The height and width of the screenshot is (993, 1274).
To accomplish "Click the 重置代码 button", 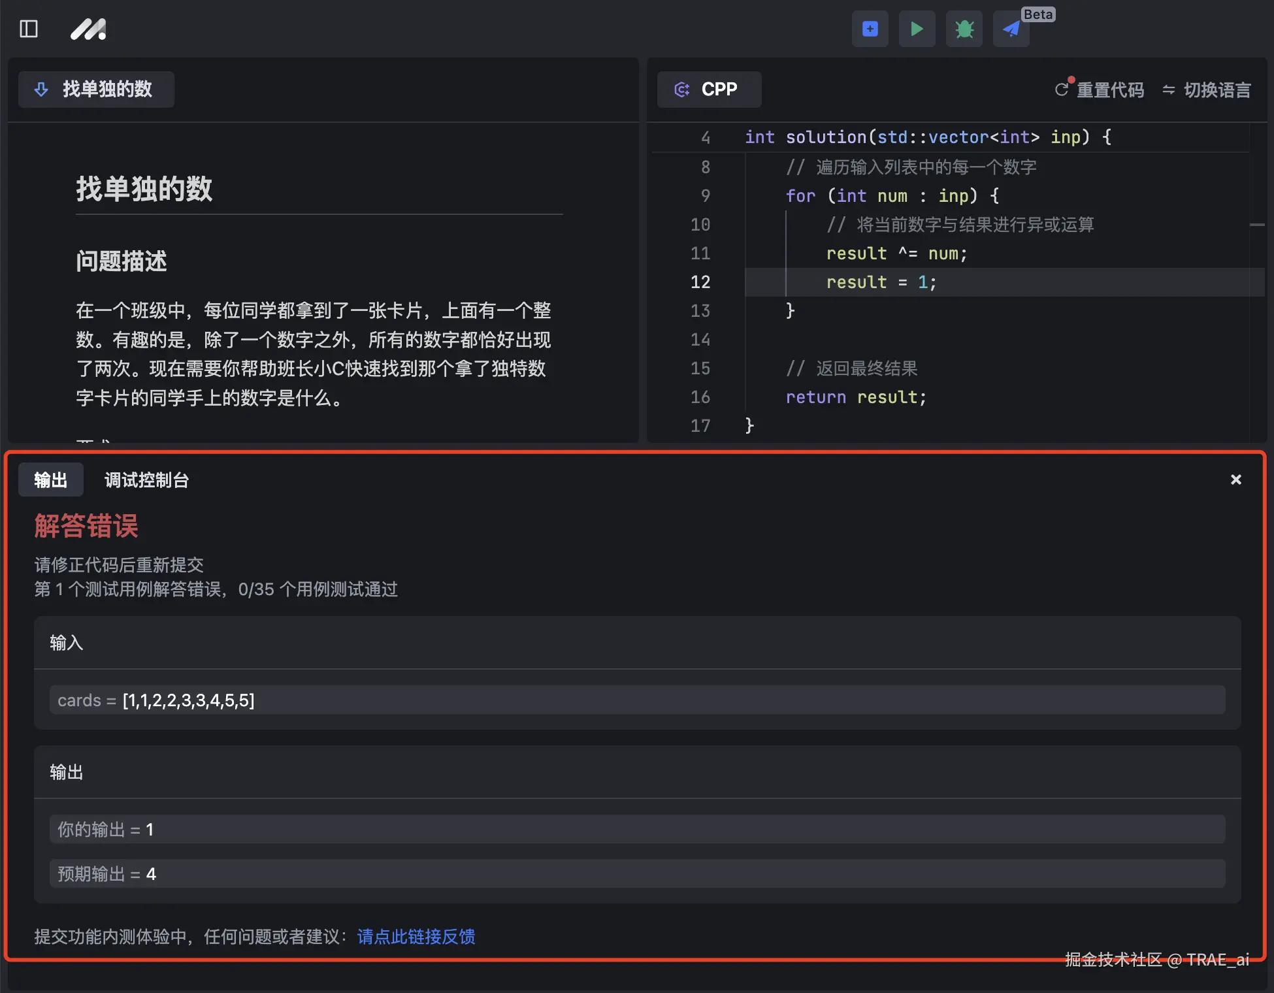I will [x=1110, y=90].
